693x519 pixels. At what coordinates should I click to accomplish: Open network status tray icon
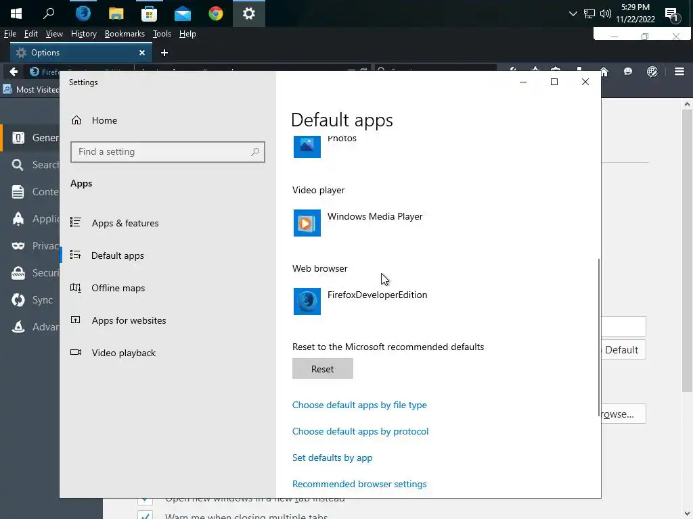(x=589, y=14)
